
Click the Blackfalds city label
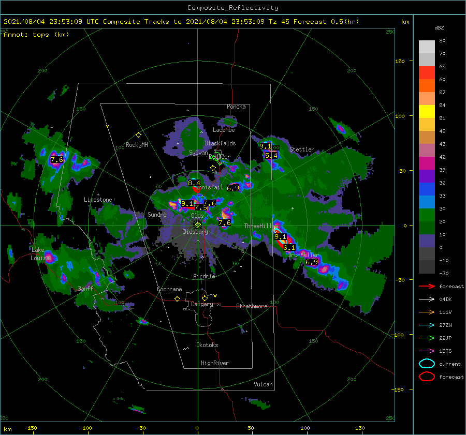pyautogui.click(x=220, y=143)
